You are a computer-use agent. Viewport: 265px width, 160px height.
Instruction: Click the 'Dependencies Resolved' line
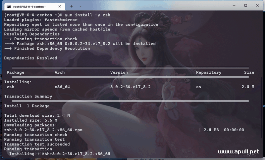pos(30,58)
